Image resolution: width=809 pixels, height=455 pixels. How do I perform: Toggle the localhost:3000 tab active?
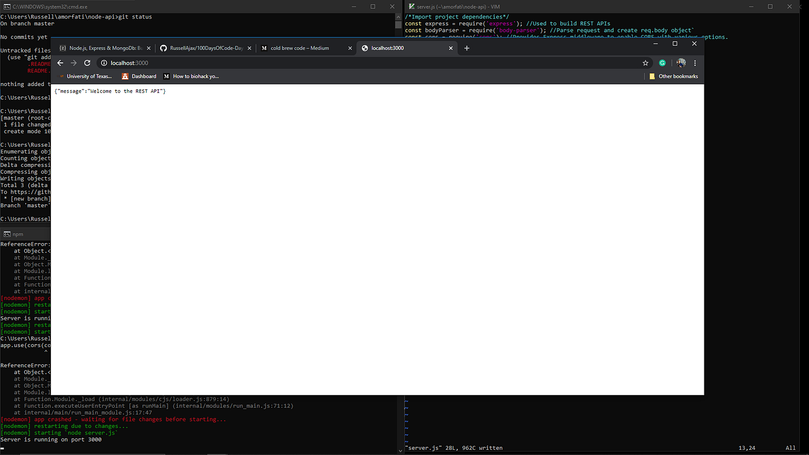[x=404, y=49]
